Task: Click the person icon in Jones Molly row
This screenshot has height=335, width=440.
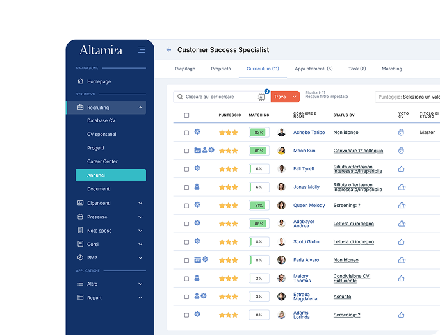Action: tap(197, 186)
